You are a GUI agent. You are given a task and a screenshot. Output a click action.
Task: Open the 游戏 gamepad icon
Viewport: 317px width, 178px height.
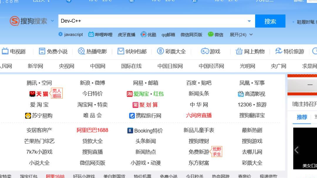click(205, 51)
